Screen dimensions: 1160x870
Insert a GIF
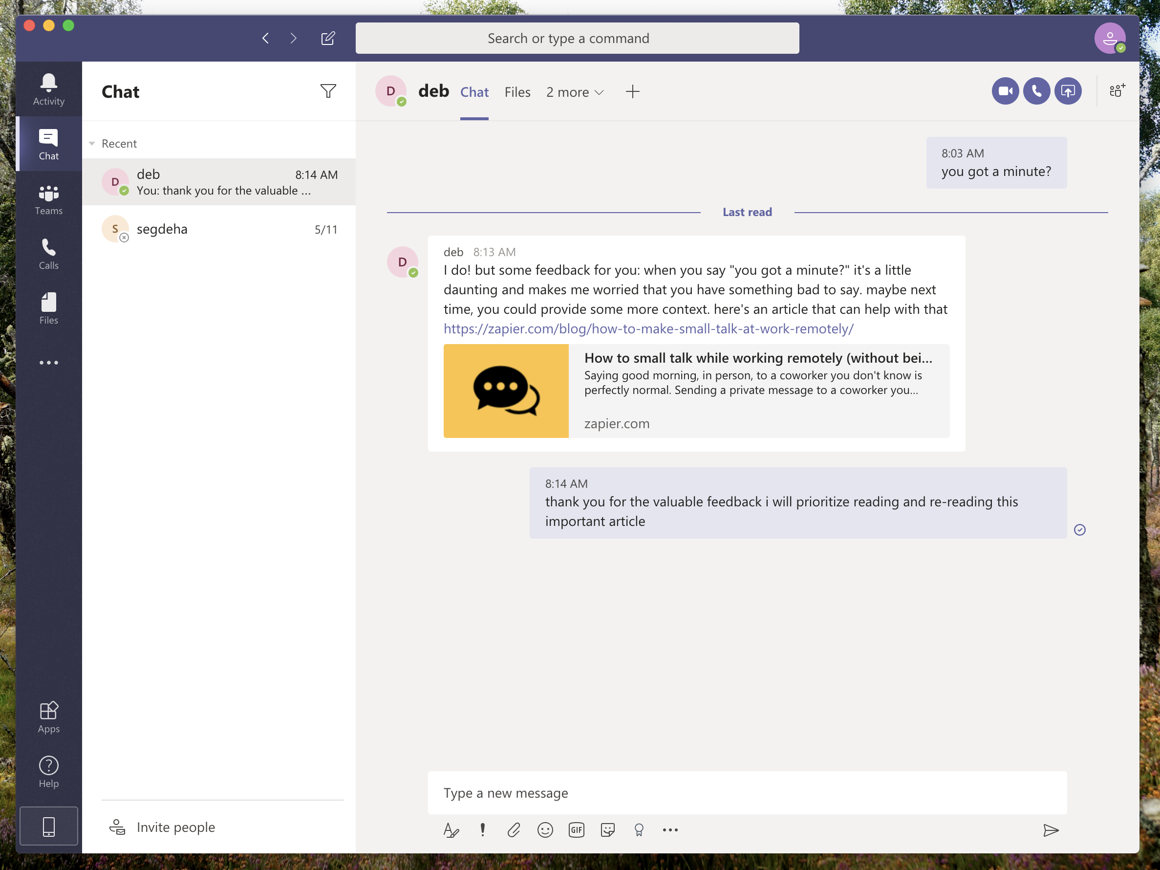pyautogui.click(x=576, y=829)
